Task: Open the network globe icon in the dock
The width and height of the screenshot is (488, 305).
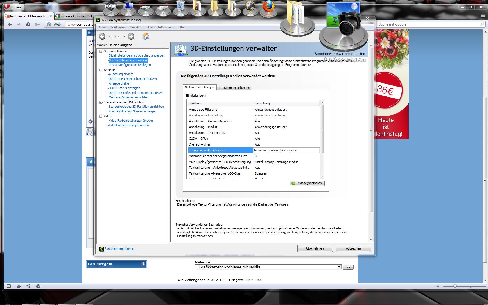Action: 250,8
